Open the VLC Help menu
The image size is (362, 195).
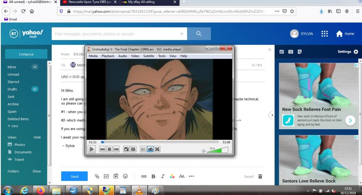tap(184, 56)
